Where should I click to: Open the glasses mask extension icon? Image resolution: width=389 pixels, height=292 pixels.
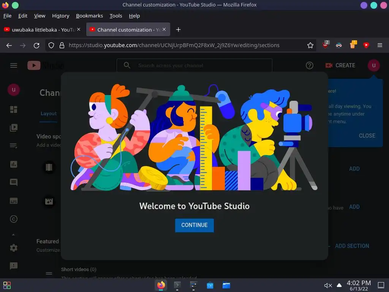click(338, 45)
